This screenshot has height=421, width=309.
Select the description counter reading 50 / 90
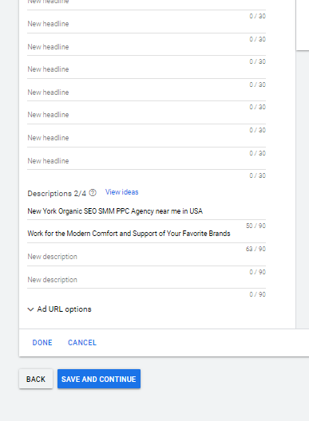point(256,226)
